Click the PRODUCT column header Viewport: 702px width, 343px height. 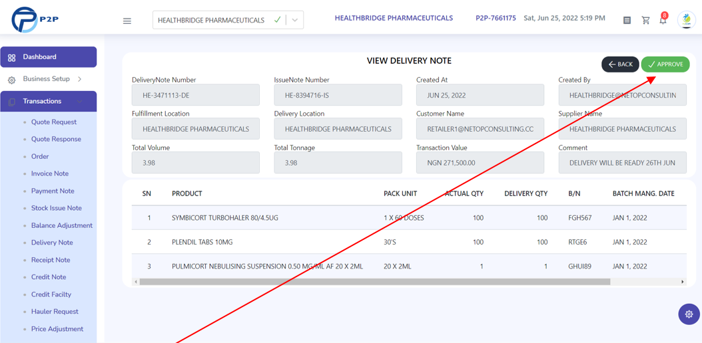186,193
